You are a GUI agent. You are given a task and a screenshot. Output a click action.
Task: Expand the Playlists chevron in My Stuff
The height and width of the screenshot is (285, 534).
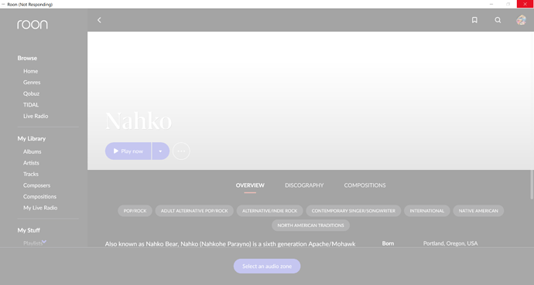[x=44, y=242]
